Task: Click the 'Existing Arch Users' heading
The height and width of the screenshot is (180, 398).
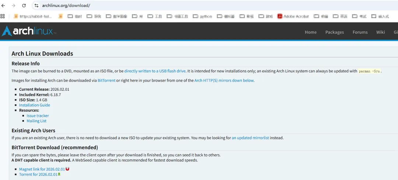Action: (x=33, y=131)
